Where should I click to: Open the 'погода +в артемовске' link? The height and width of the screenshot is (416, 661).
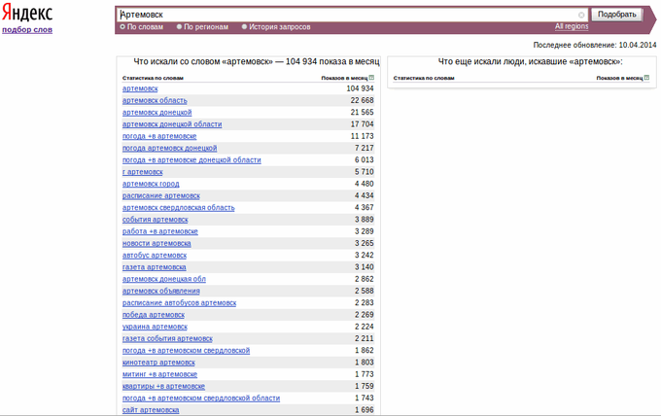159,136
